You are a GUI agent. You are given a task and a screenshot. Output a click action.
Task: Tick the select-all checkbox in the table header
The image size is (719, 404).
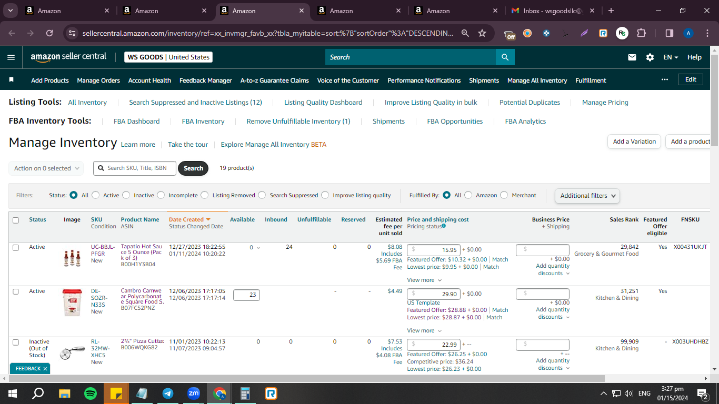click(16, 220)
